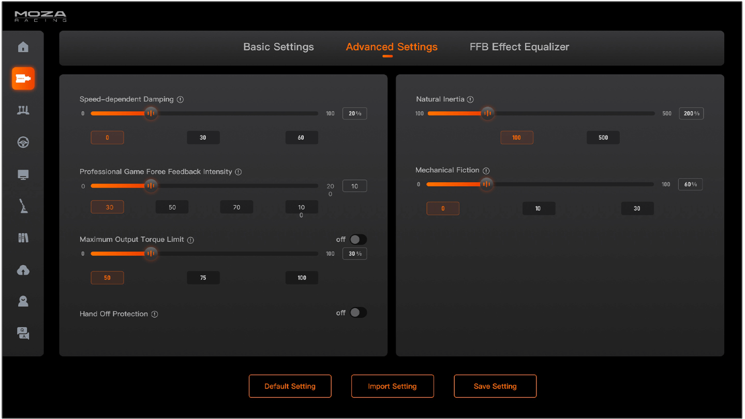The height and width of the screenshot is (419, 745).
Task: Open the steering wheel sidebar icon
Action: pos(23,142)
